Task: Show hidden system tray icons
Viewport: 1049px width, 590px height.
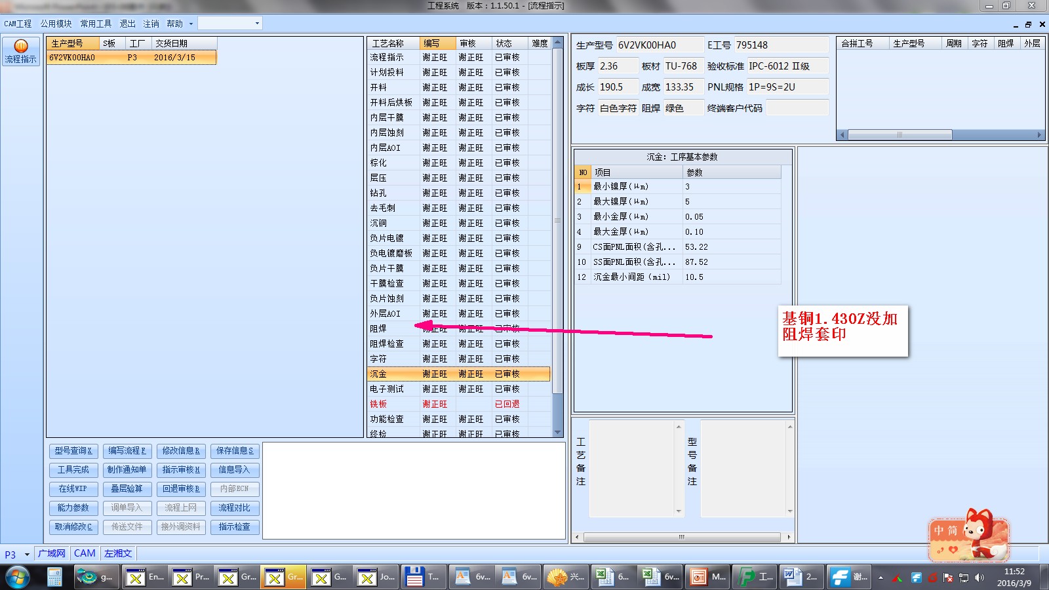Action: pos(881,578)
